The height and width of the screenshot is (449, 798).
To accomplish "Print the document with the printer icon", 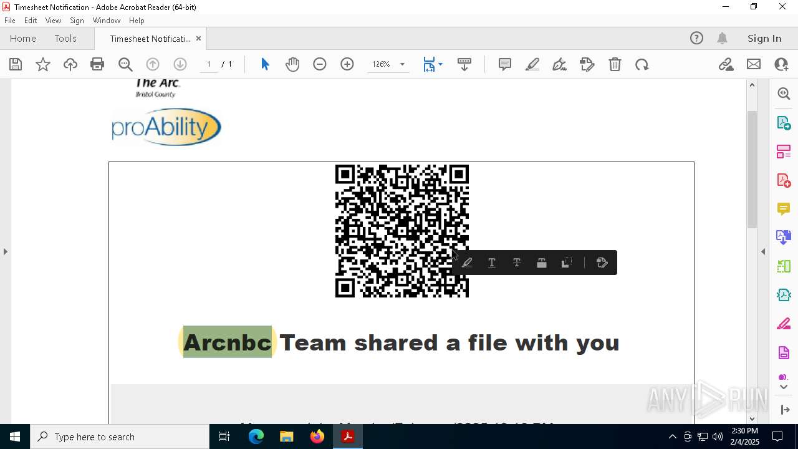I will (x=97, y=64).
